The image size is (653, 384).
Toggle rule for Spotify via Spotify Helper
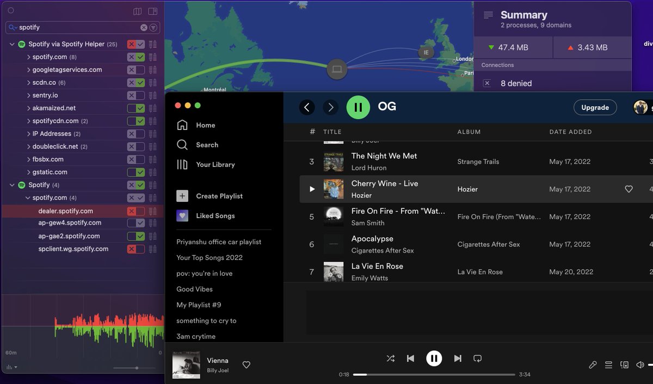136,44
